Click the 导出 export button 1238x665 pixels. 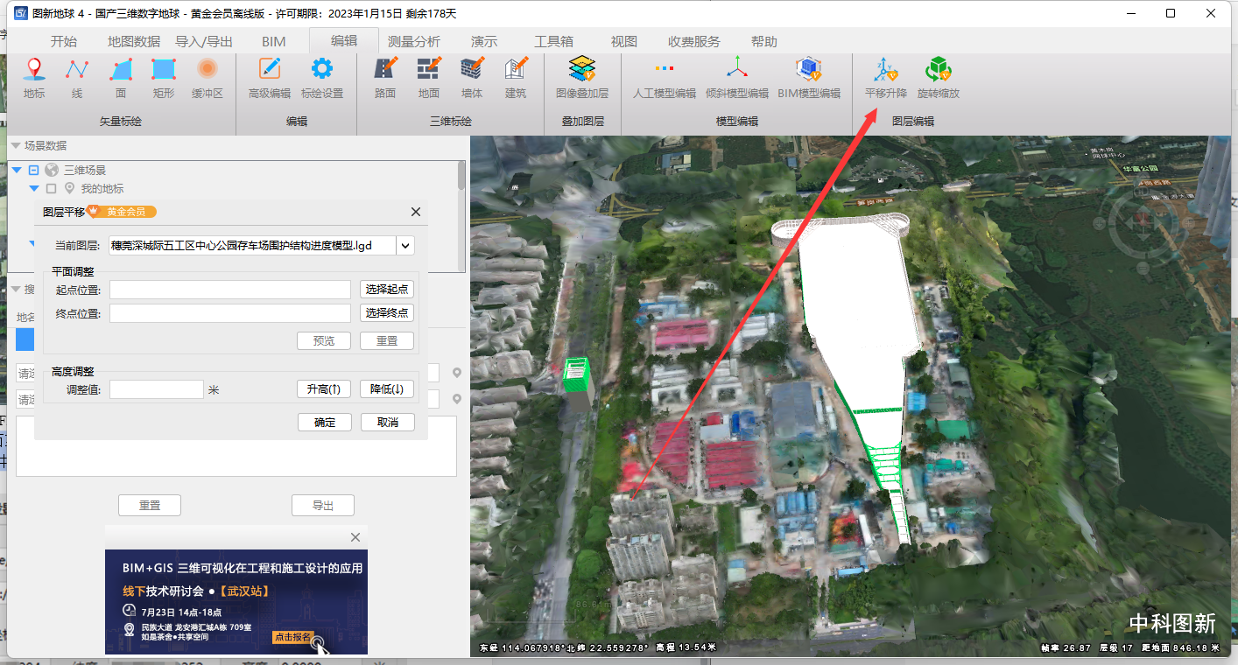pos(323,506)
